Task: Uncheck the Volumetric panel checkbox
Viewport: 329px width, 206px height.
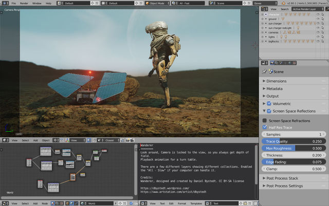Action: [269, 103]
